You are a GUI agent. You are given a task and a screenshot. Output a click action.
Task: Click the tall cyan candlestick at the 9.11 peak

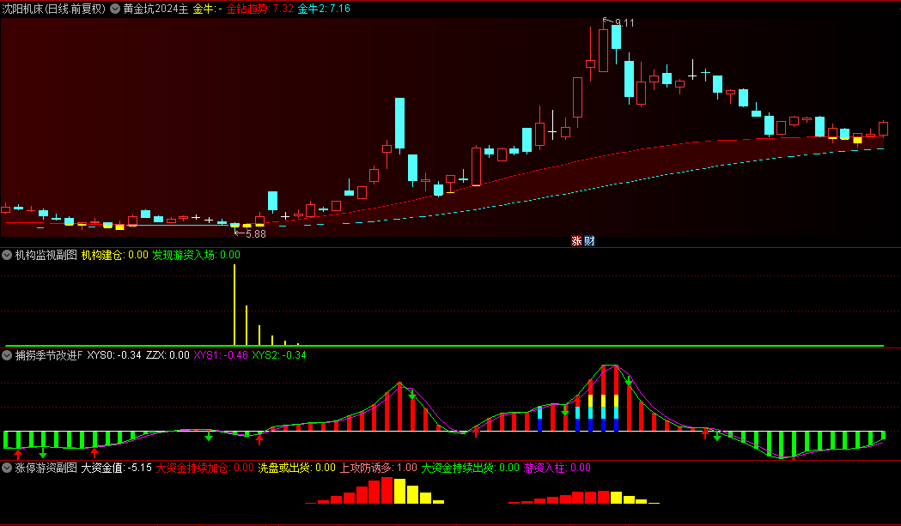pyautogui.click(x=616, y=37)
